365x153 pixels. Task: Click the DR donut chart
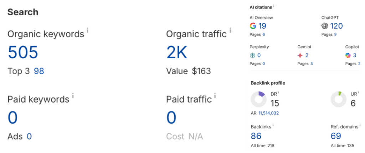[x=259, y=99]
